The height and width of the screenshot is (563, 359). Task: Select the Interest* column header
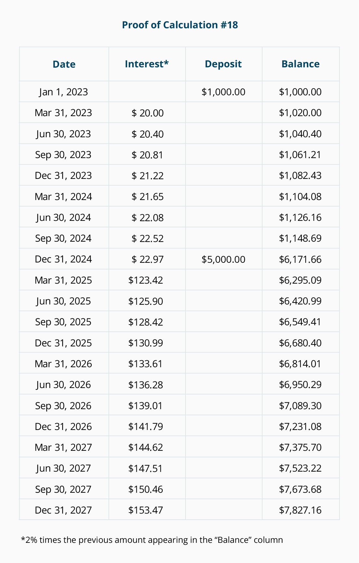[147, 64]
